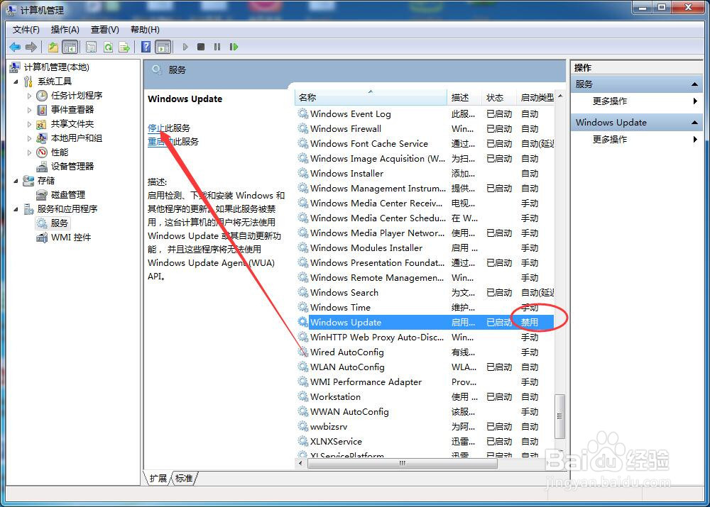The image size is (710, 507).
Task: Select 事件查看器 in the tree
Action: pos(72,109)
